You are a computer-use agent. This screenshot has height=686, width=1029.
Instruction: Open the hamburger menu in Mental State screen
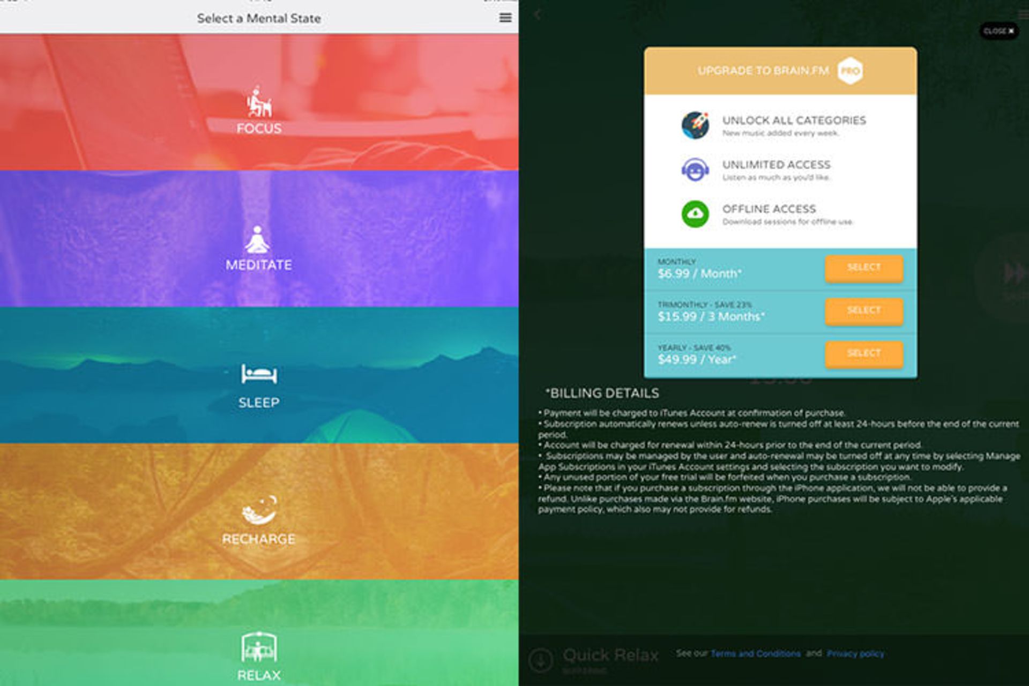tap(505, 18)
